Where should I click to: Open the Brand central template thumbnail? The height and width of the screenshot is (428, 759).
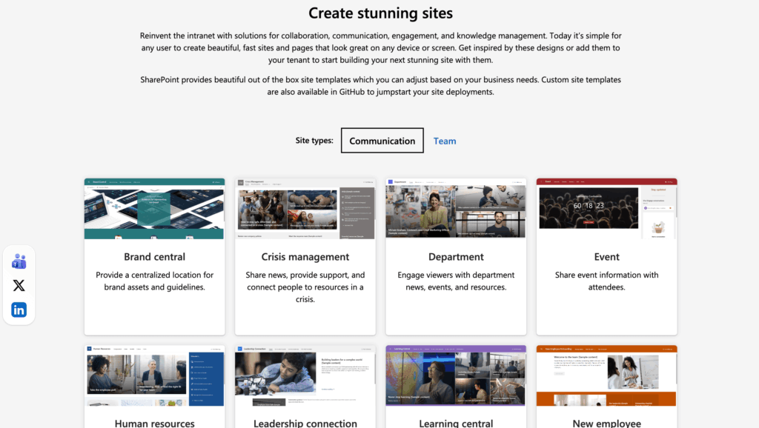pyautogui.click(x=154, y=209)
